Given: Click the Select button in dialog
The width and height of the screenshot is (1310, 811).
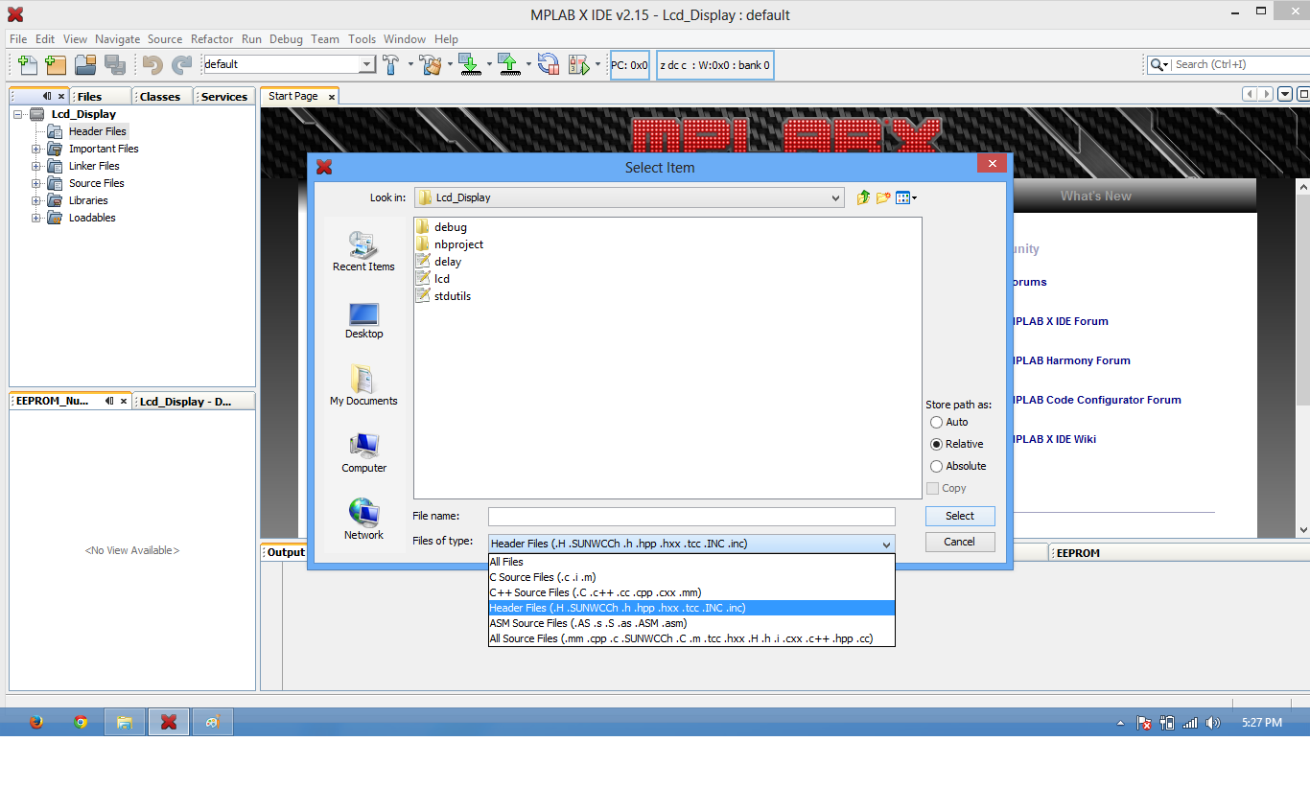Looking at the screenshot, I should tap(960, 516).
